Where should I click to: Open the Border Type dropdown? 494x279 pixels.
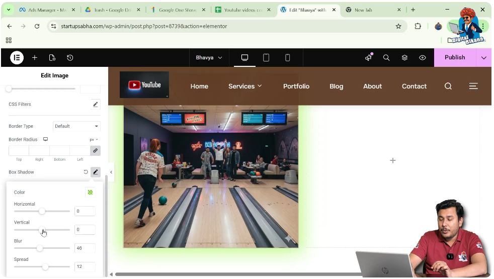click(x=76, y=126)
